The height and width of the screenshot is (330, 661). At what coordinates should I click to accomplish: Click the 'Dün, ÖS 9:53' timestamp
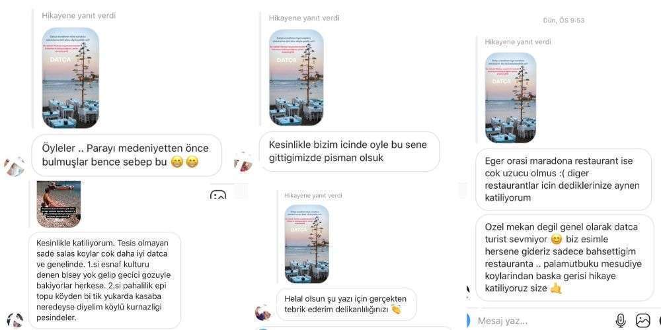563,20
